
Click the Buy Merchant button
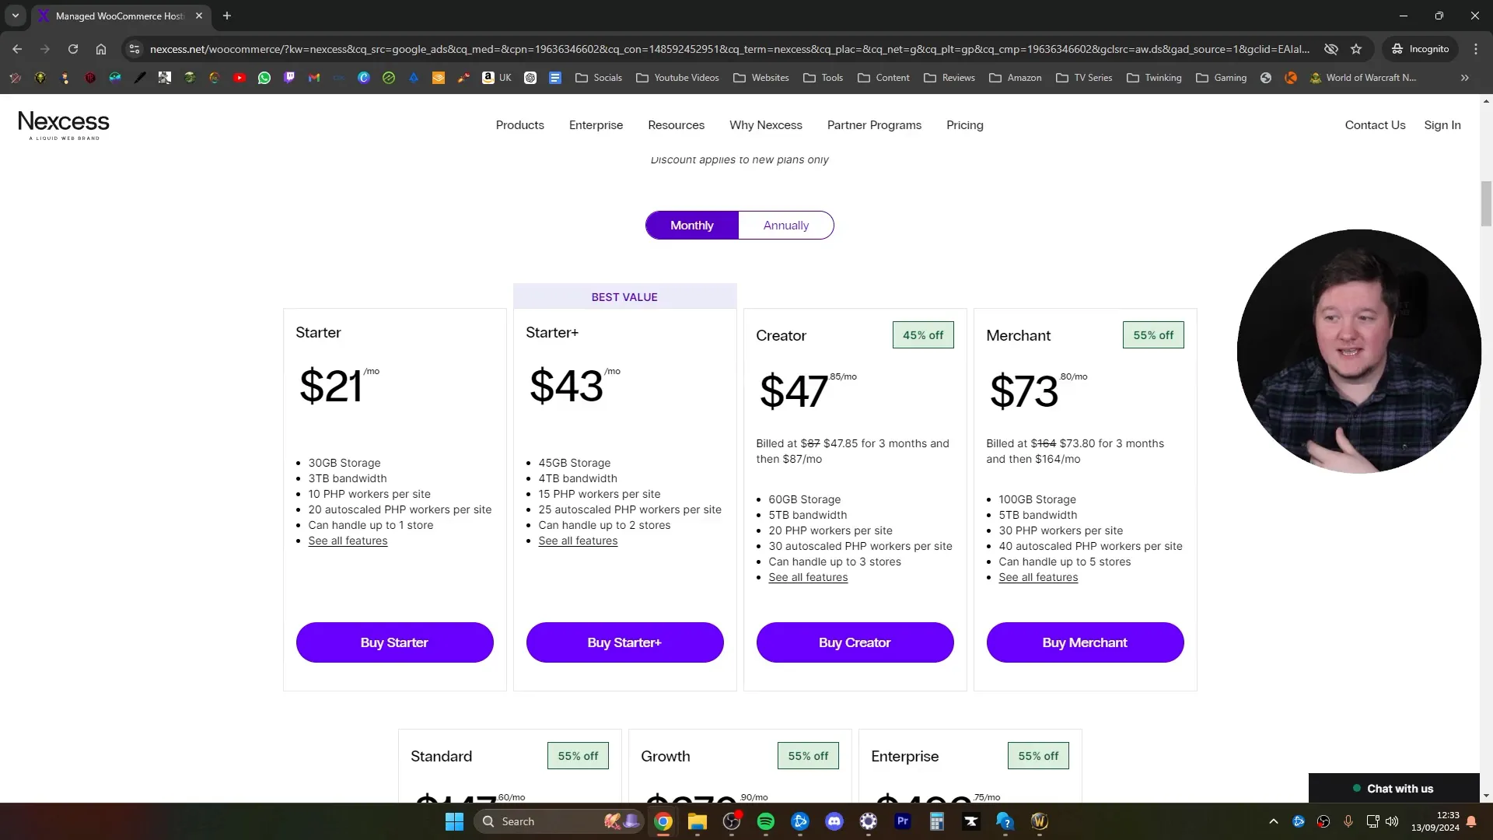(1086, 642)
